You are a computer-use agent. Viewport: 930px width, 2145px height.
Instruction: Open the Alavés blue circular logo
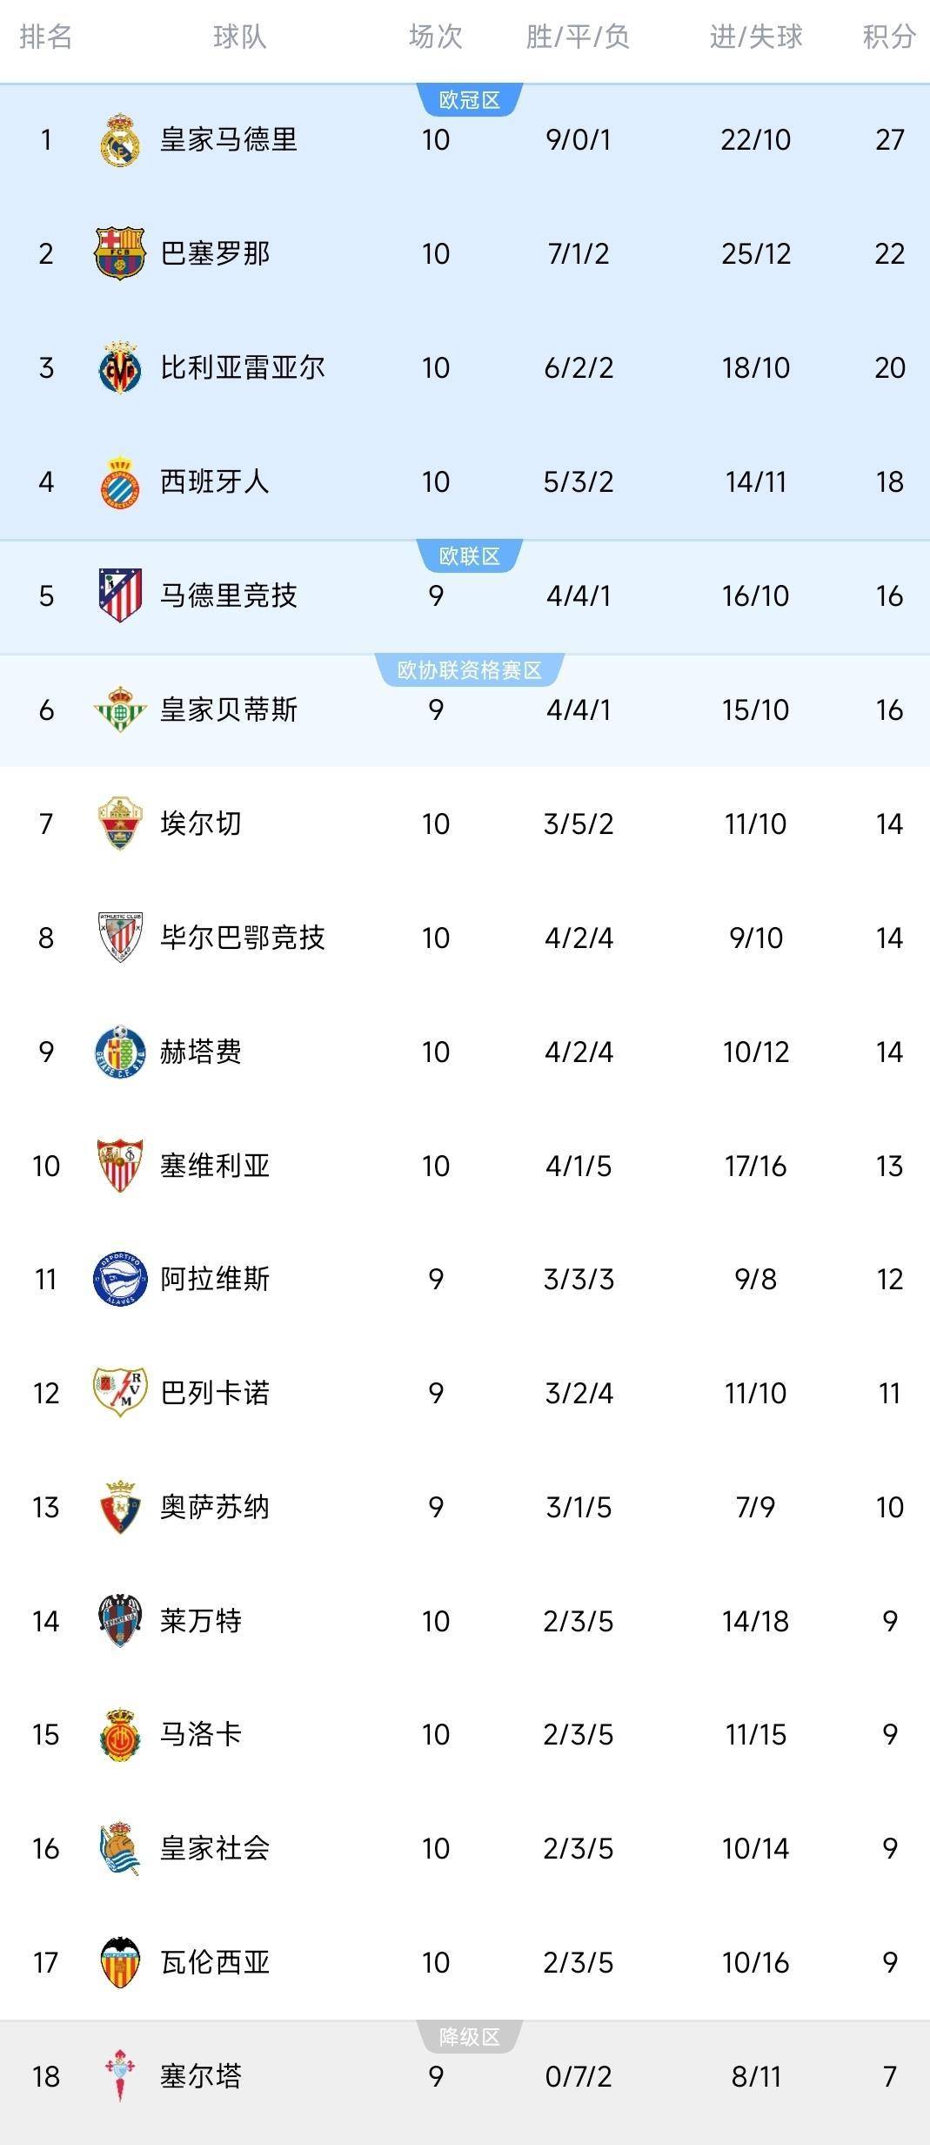(120, 1279)
